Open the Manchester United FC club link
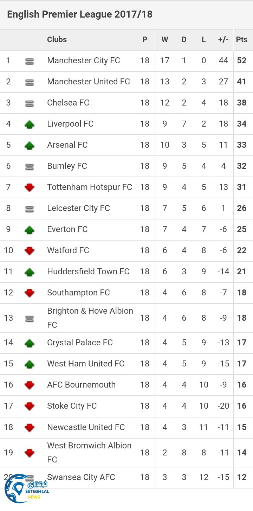Viewport: 253px width, 511px height. 89,82
